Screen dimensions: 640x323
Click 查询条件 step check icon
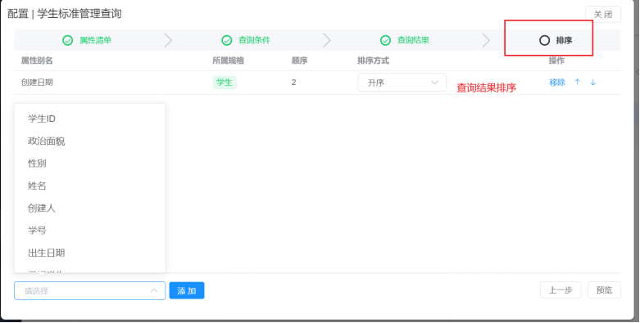click(226, 40)
